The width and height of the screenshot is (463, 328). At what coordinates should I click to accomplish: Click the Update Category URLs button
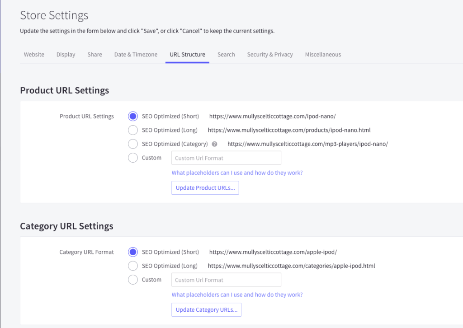pos(207,310)
